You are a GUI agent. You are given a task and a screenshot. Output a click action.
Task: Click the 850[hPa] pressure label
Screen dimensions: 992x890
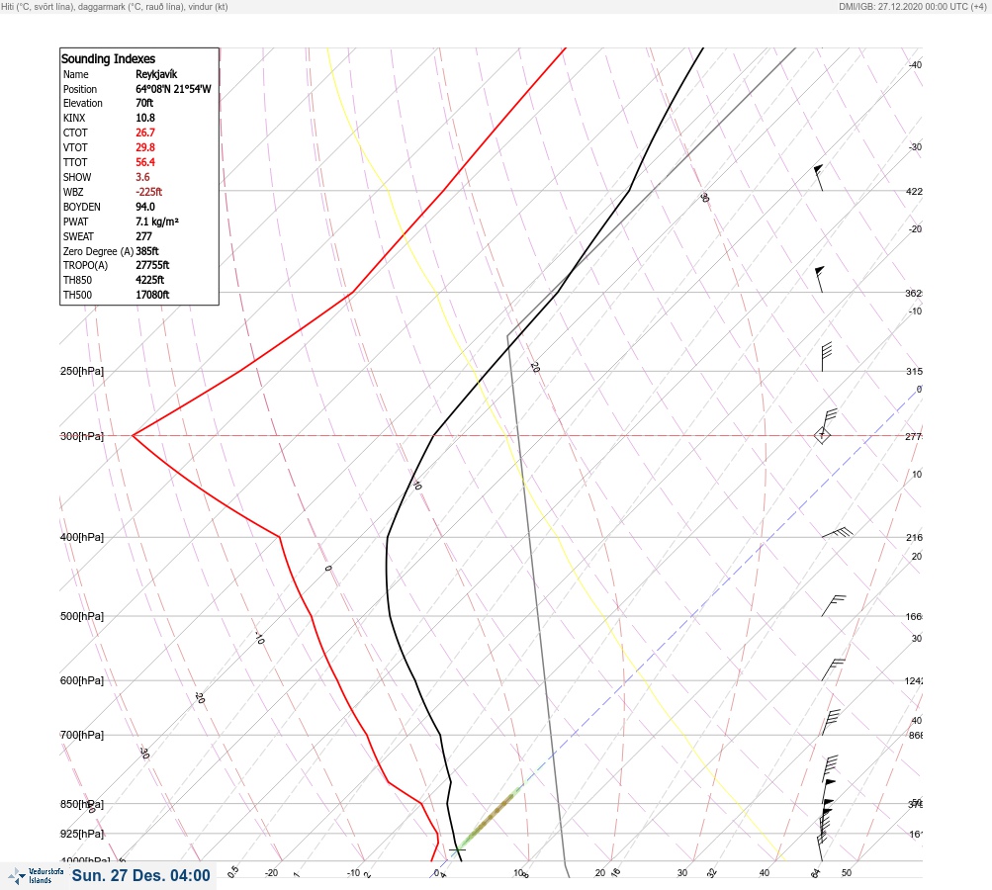tap(82, 804)
